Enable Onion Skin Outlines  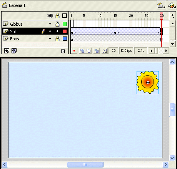(88, 51)
